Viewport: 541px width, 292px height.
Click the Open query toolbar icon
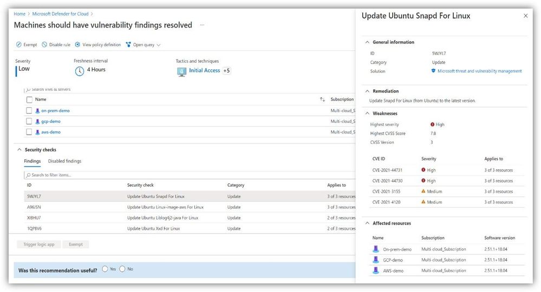point(128,45)
